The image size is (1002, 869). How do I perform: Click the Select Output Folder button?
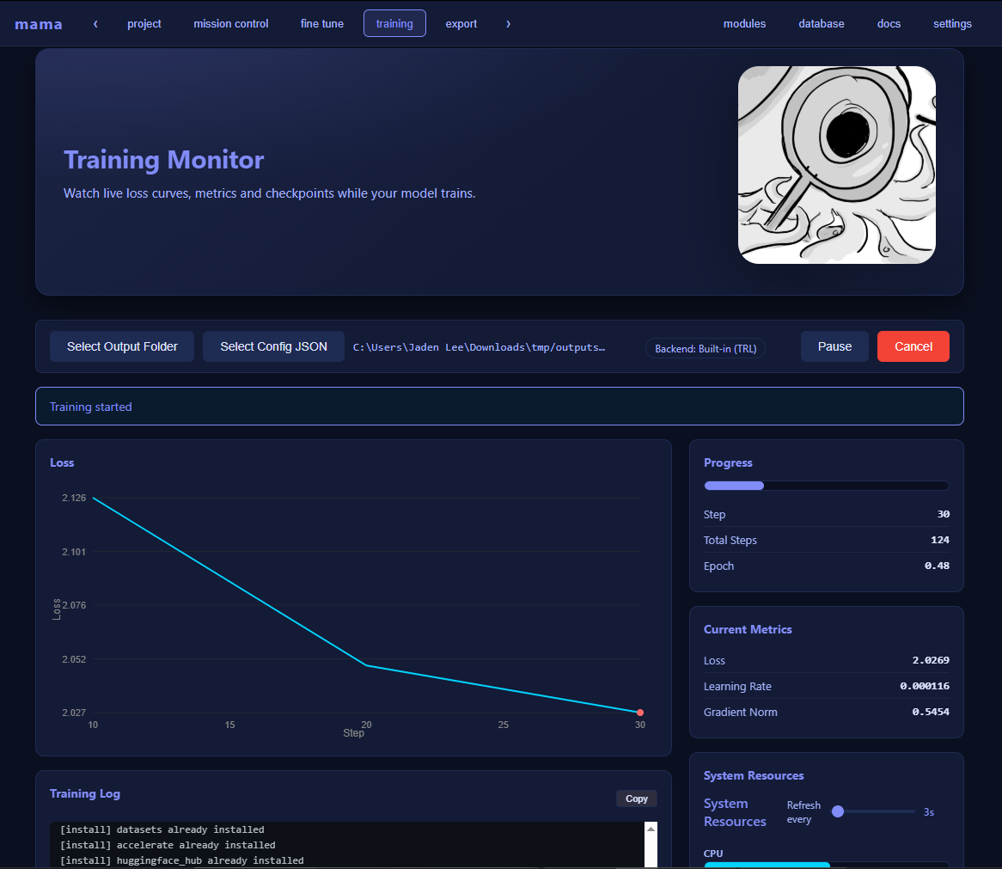122,346
